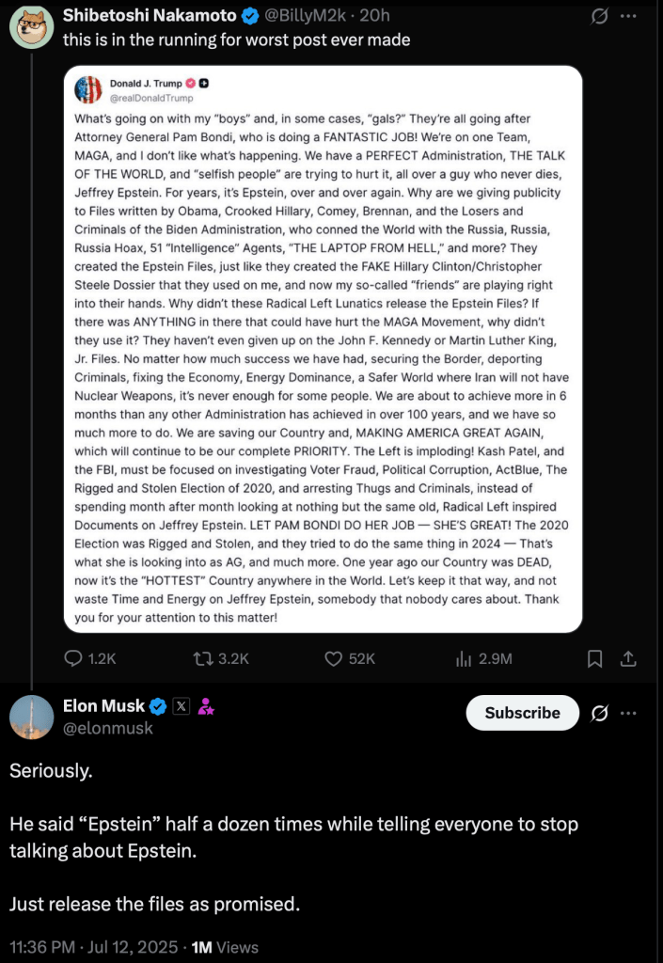Image resolution: width=663 pixels, height=963 pixels.
Task: Open Elon Musk post's three-dot more menu
Action: click(629, 714)
